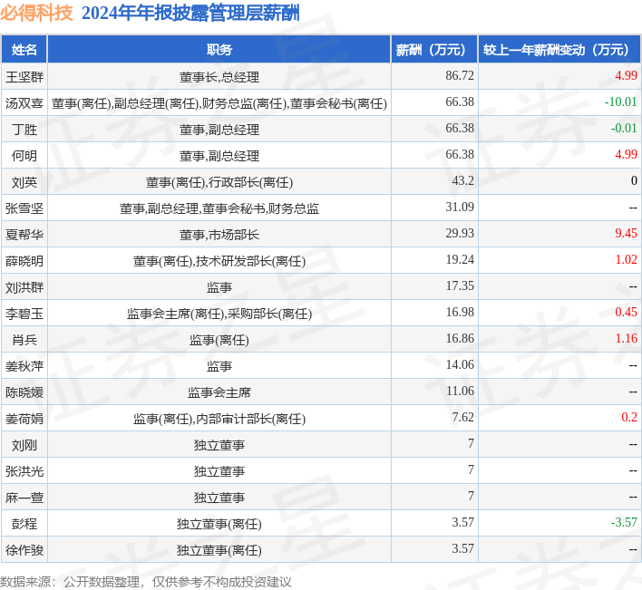Click the name 张雪坚

coord(24,208)
